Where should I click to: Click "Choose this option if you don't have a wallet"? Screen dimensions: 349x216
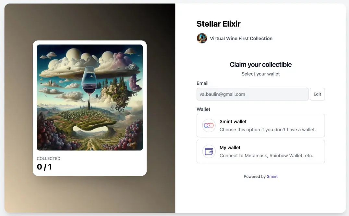pyautogui.click(x=268, y=130)
